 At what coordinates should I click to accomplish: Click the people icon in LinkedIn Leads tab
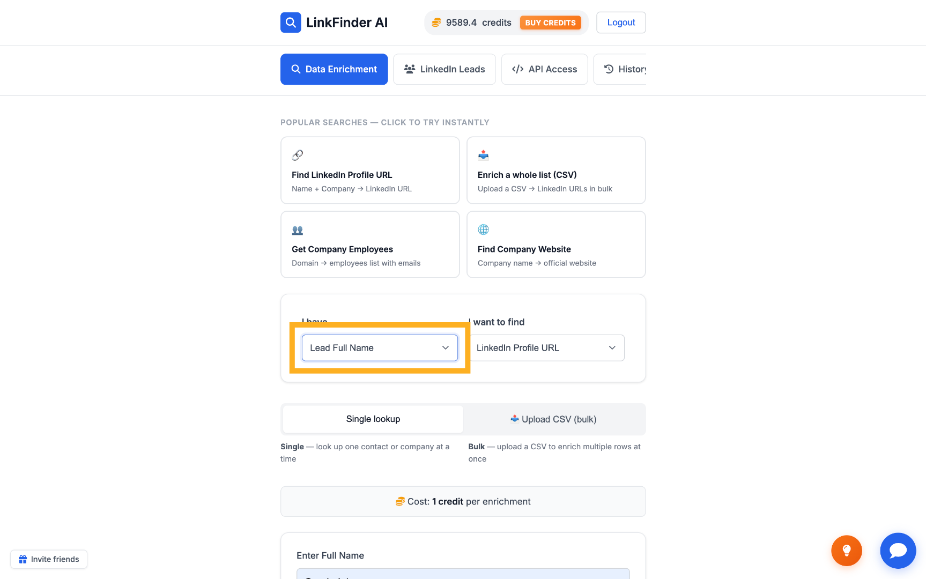(x=410, y=69)
